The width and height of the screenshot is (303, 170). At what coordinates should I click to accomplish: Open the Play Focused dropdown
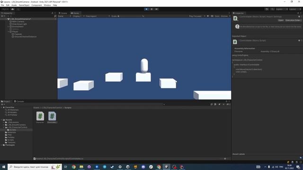pyautogui.click(x=197, y=16)
